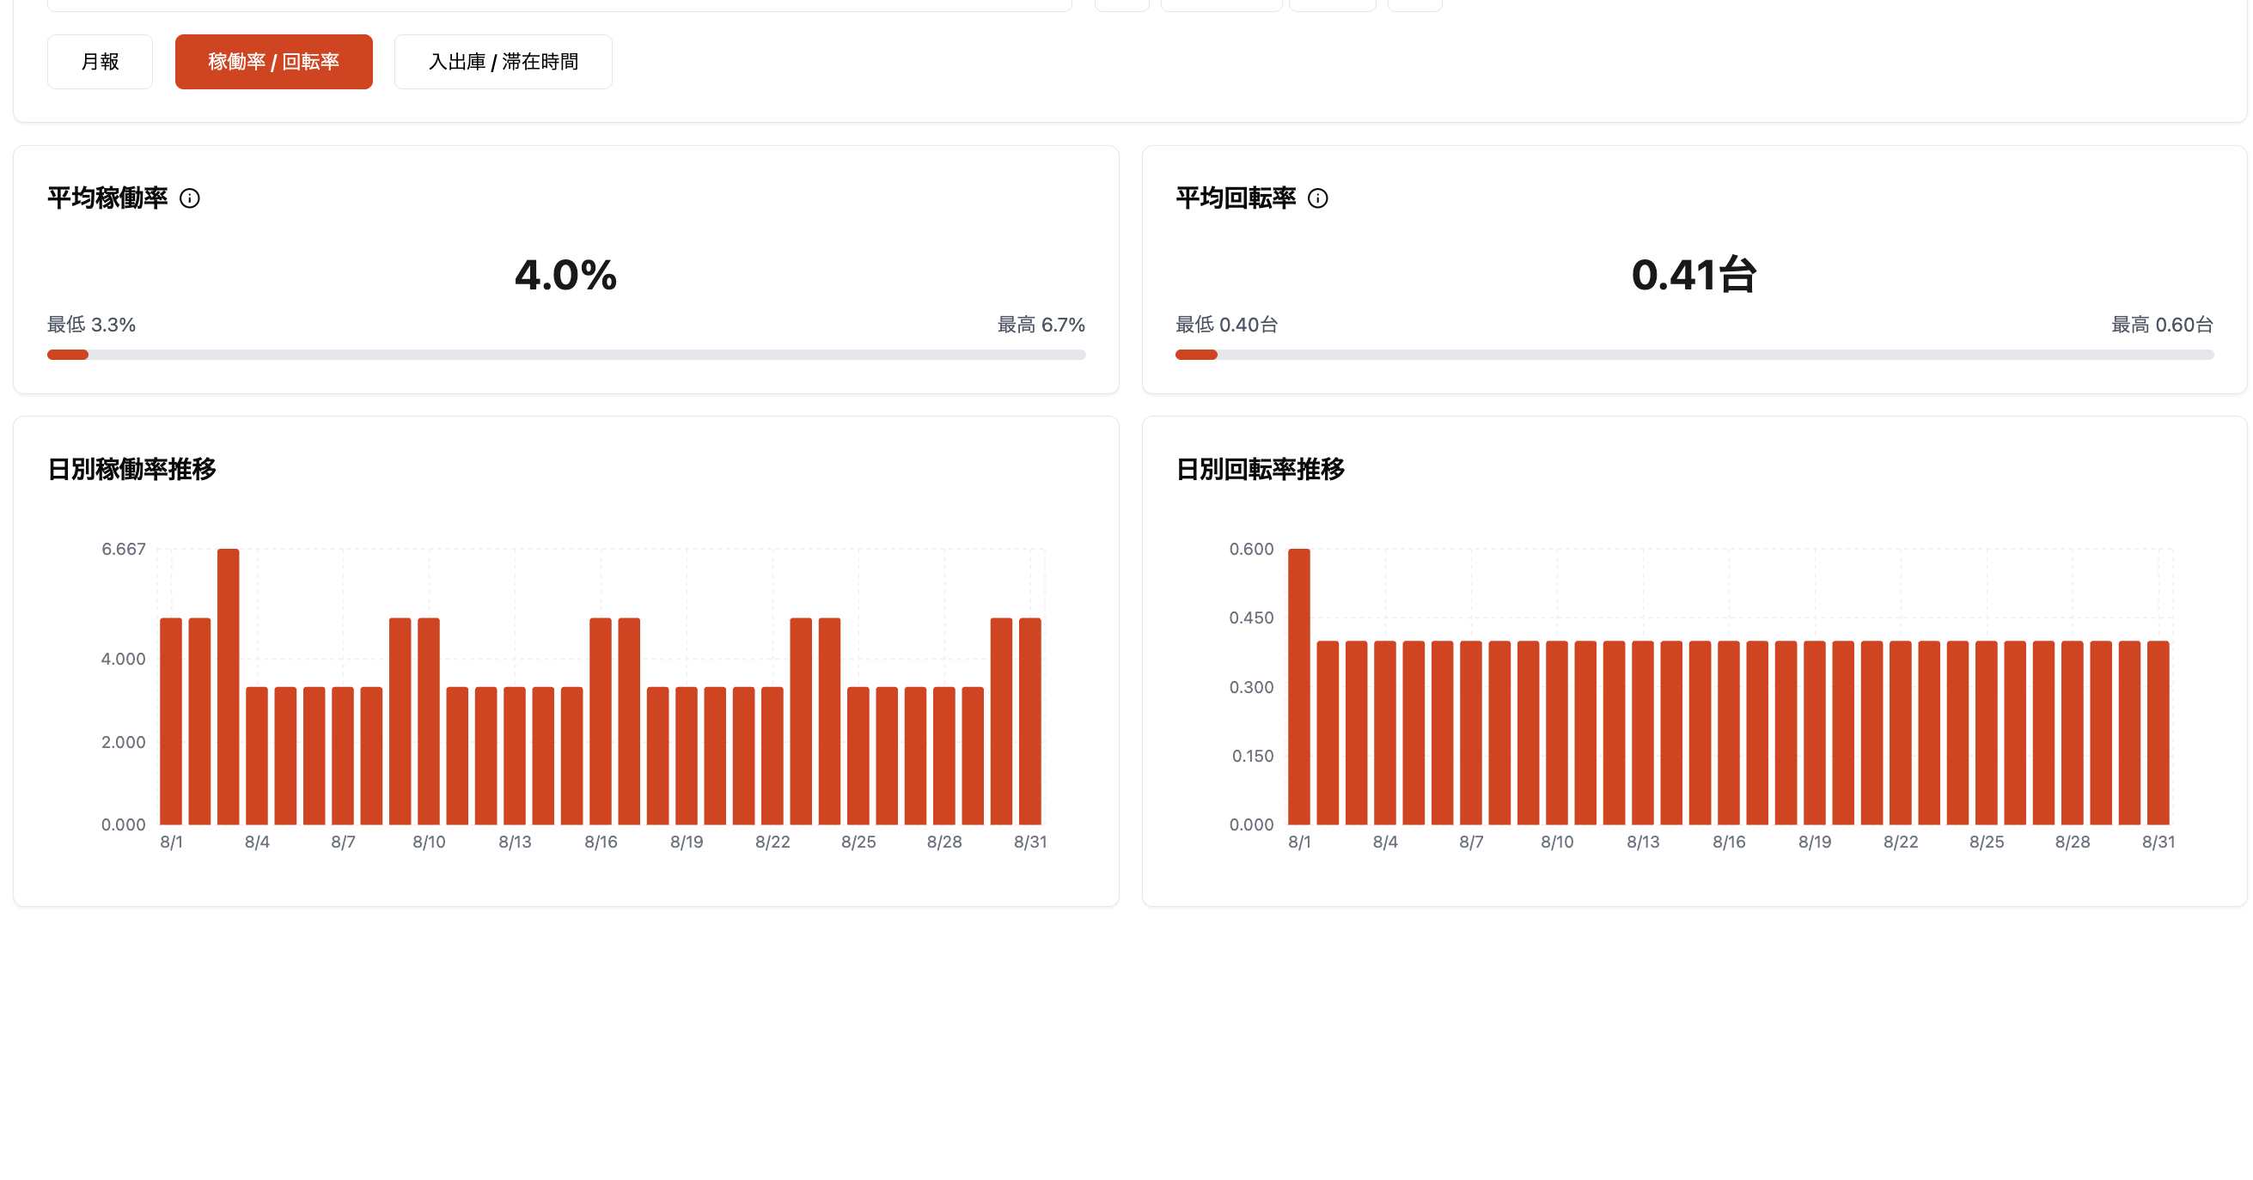Click tallest bar in 日別稼働率推移 chart
The width and height of the screenshot is (2253, 1180).
click(229, 686)
